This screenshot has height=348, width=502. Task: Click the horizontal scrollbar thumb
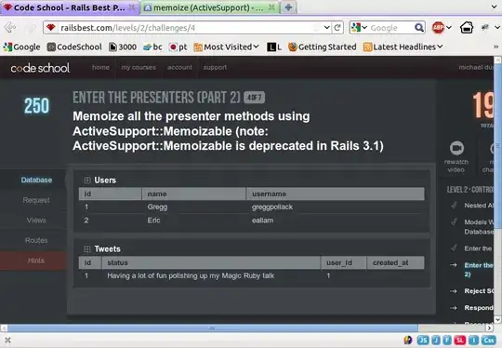(213, 328)
